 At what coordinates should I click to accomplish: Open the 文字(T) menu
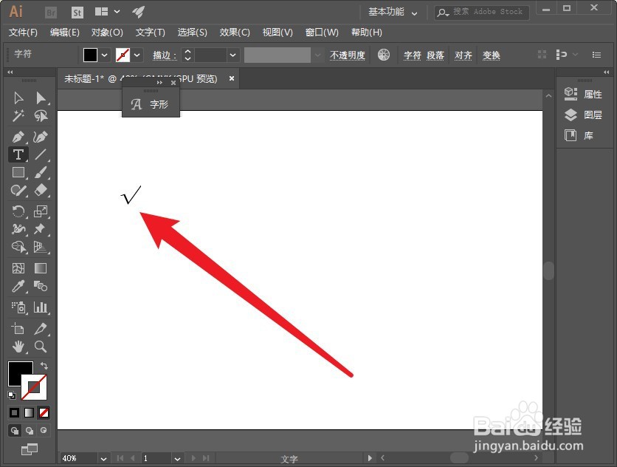click(151, 33)
